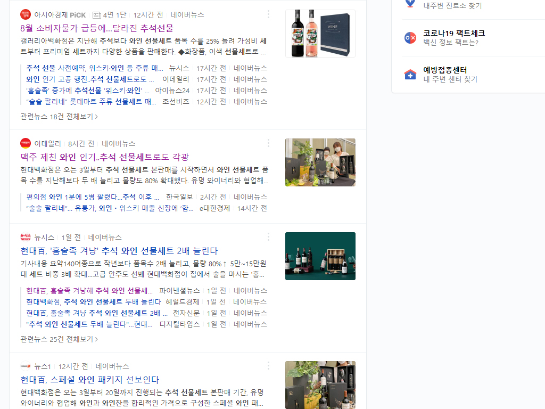Expand 관련뉴스 25건 전체보기
Image resolution: width=545 pixels, height=409 pixels.
click(x=59, y=339)
